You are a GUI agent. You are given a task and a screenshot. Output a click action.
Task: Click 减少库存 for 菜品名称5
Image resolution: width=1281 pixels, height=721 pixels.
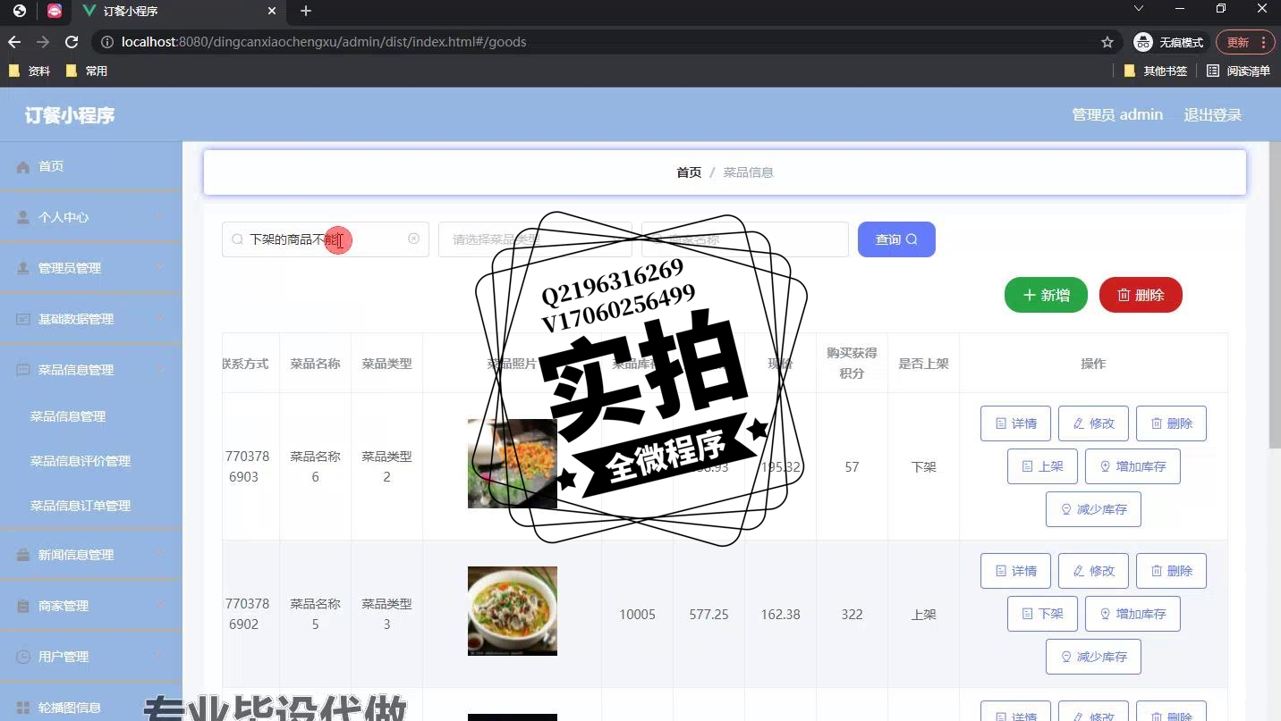click(x=1093, y=657)
